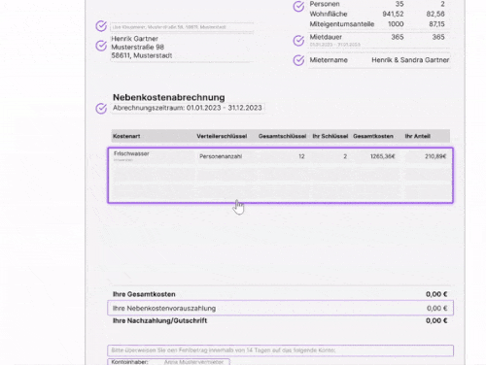The height and width of the screenshot is (365, 486).
Task: Click the Mietdauer label
Action: pos(326,37)
